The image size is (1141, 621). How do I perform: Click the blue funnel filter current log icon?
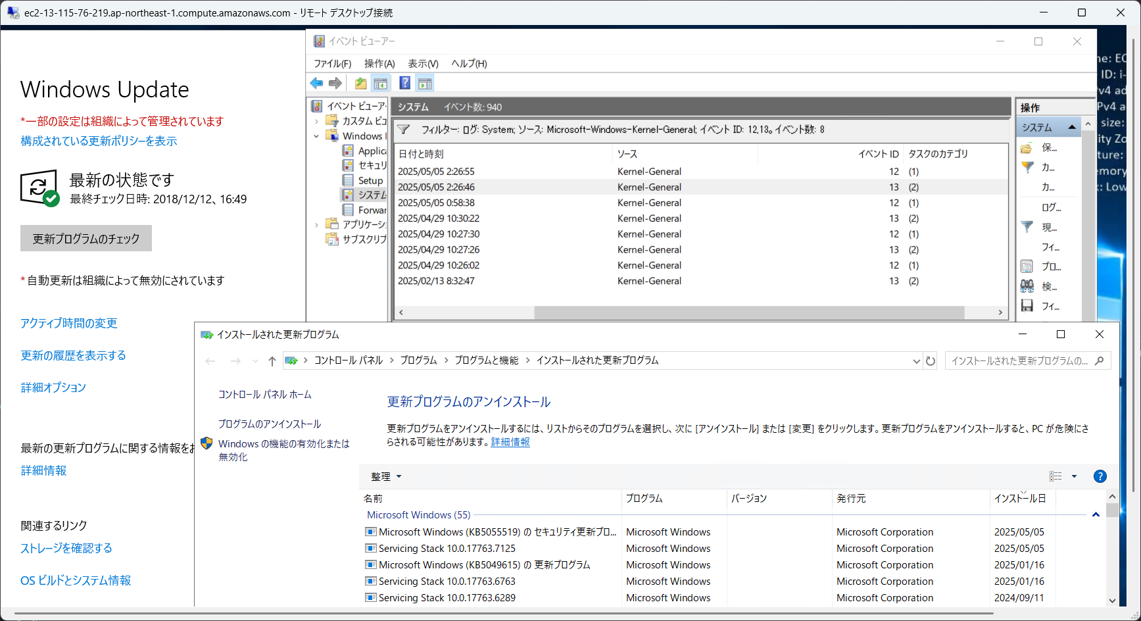click(1027, 227)
